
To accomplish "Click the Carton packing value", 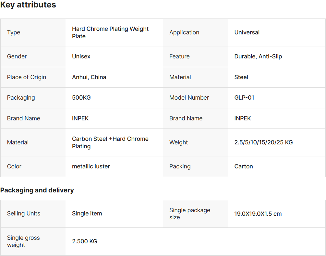I will click(244, 166).
